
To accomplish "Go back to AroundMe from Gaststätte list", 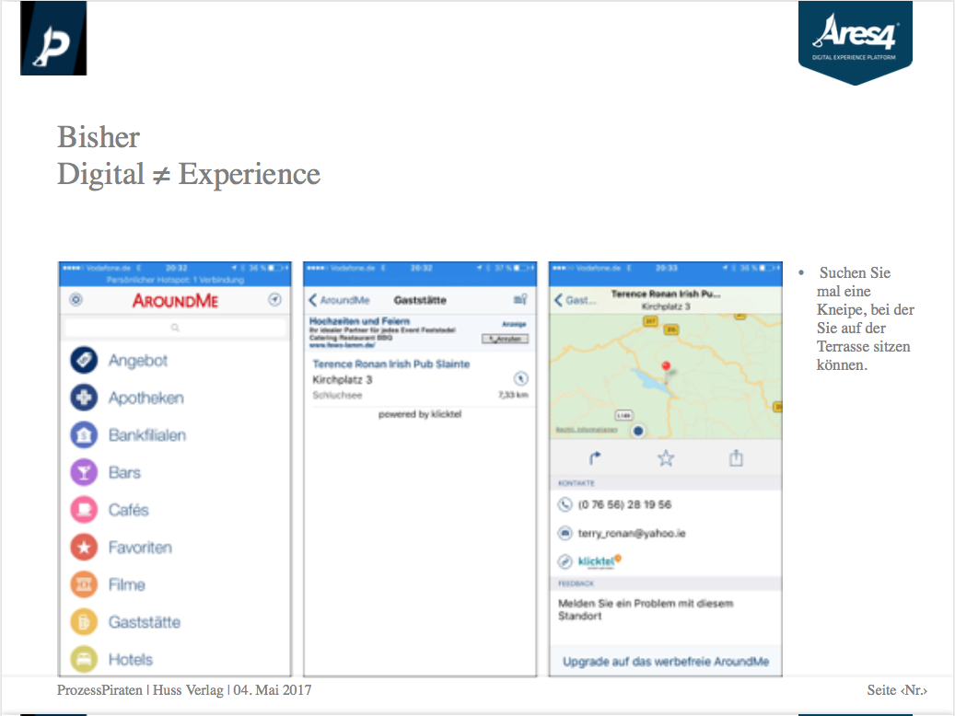I will coord(339,299).
